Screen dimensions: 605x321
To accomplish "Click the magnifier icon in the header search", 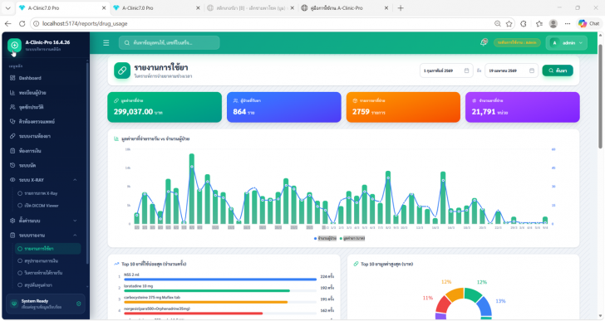I will 127,43.
